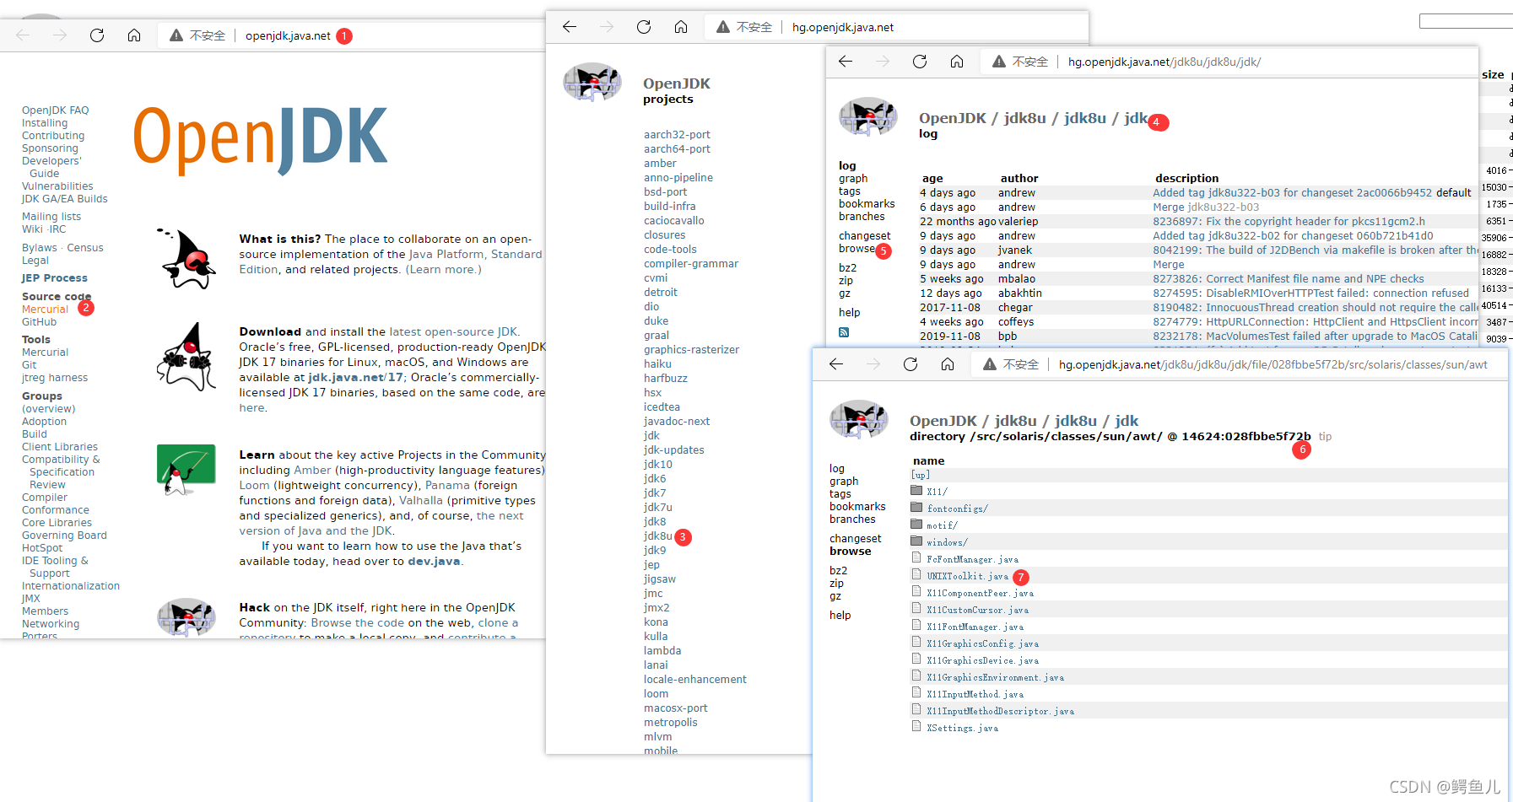Open the GitHub source code link
The height and width of the screenshot is (802, 1513).
tap(39, 322)
